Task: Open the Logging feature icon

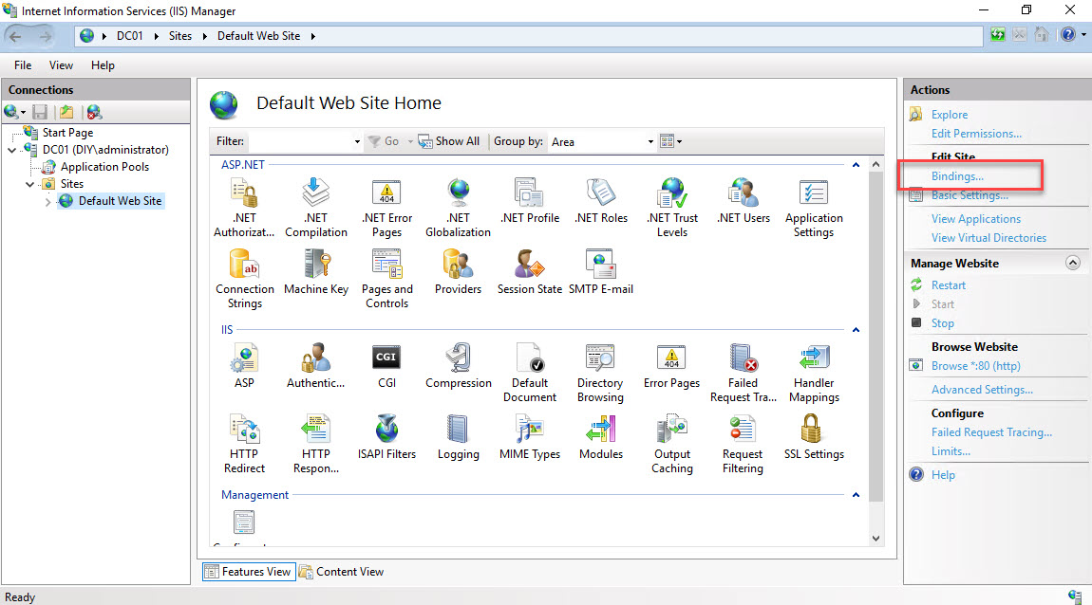Action: 459,437
